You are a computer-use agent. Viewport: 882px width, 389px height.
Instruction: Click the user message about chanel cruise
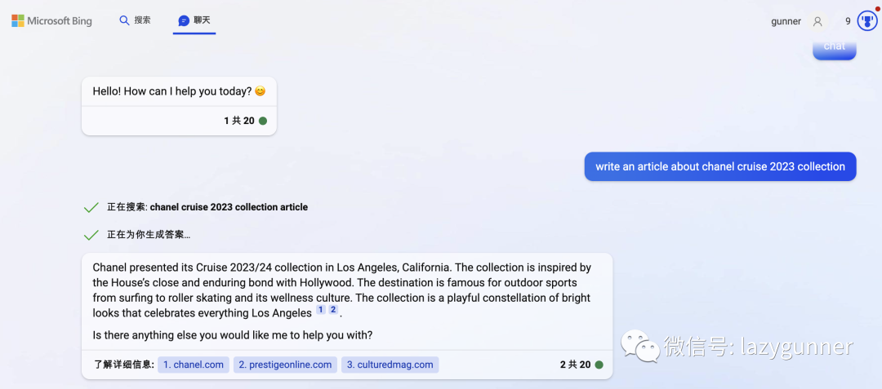(719, 166)
